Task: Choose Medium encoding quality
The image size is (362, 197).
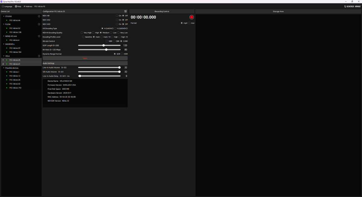Action: tap(101, 33)
